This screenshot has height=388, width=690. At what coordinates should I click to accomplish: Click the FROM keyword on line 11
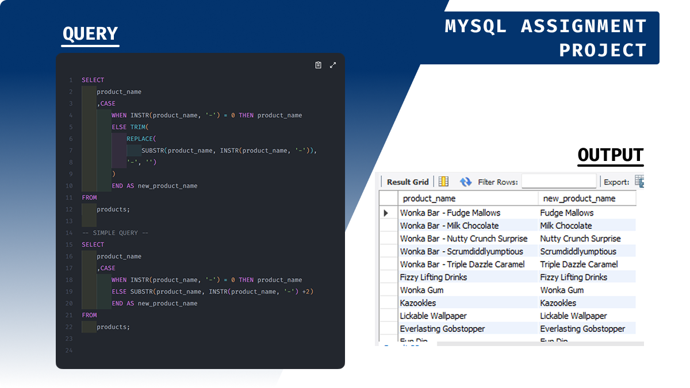89,198
